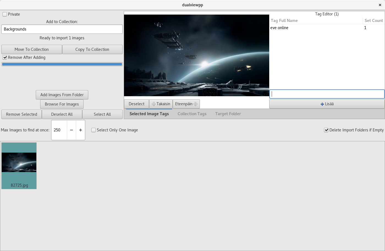Click the Tag Editor (1) title
The height and width of the screenshot is (251, 385).
pyautogui.click(x=327, y=14)
